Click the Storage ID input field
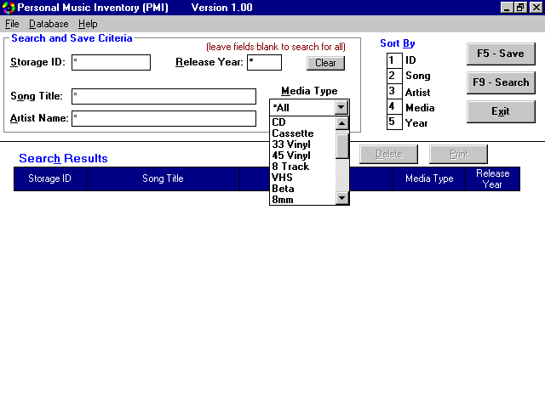Image resolution: width=545 pixels, height=408 pixels. point(111,63)
